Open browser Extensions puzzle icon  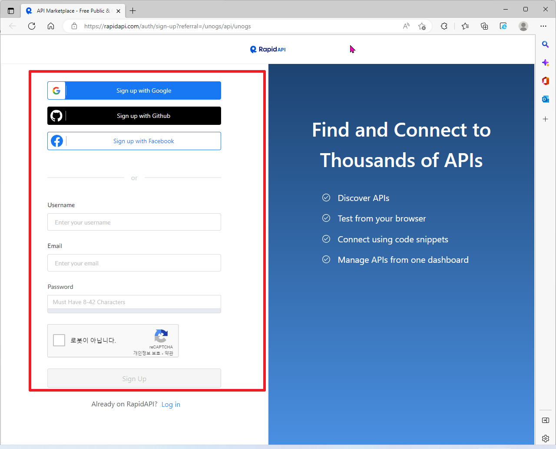pos(444,26)
